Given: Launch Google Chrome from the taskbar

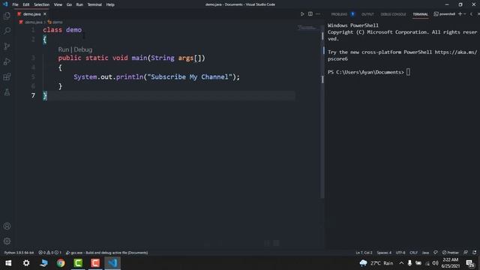Looking at the screenshot, I should [x=61, y=263].
